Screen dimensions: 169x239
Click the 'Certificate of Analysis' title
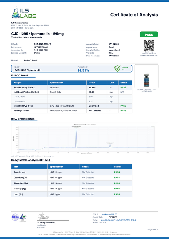pyautogui.click(x=134, y=15)
